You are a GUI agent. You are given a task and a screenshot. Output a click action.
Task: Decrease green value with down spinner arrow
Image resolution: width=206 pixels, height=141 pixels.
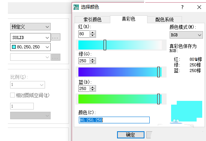pyautogui.click(x=93, y=62)
